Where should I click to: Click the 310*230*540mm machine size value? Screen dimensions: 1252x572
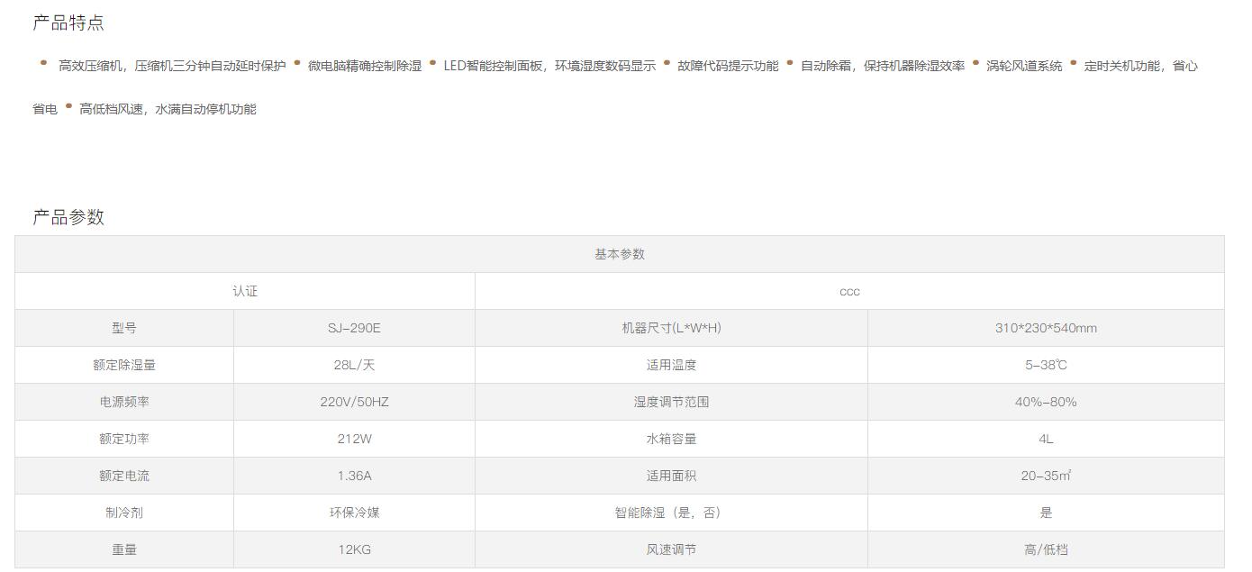[1045, 328]
